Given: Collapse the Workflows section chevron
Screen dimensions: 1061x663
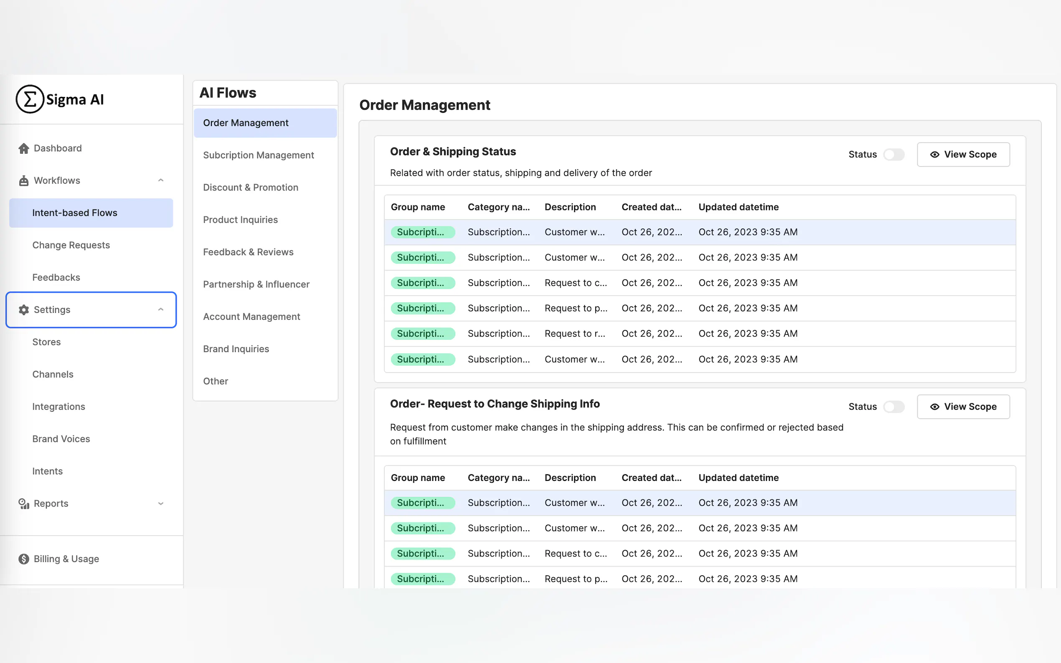Looking at the screenshot, I should pos(160,180).
